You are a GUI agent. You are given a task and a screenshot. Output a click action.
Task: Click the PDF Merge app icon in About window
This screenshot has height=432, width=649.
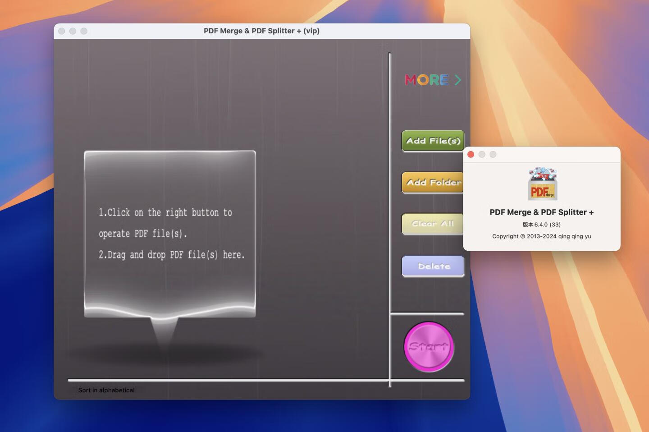coord(542,184)
